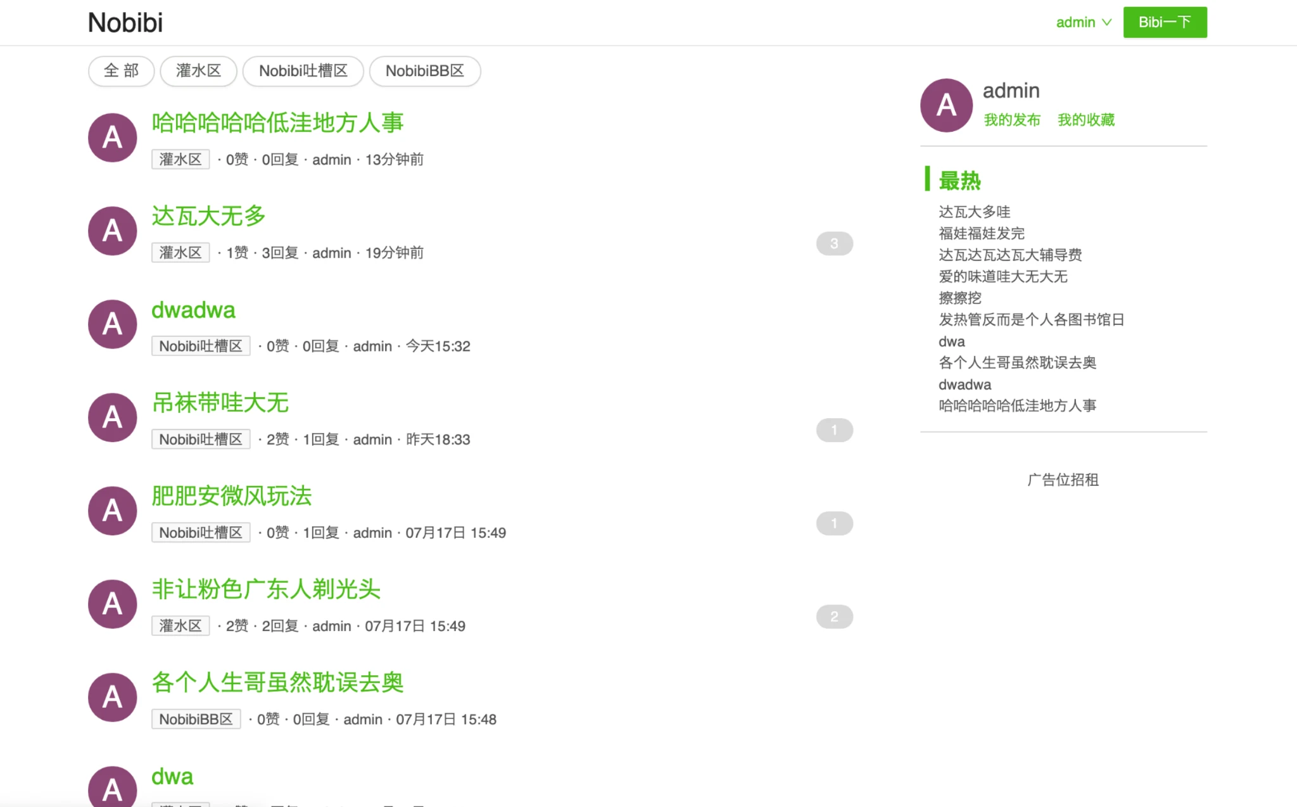1297x807 pixels.
Task: Open the post titled 达瓦大无多
Action: (208, 216)
